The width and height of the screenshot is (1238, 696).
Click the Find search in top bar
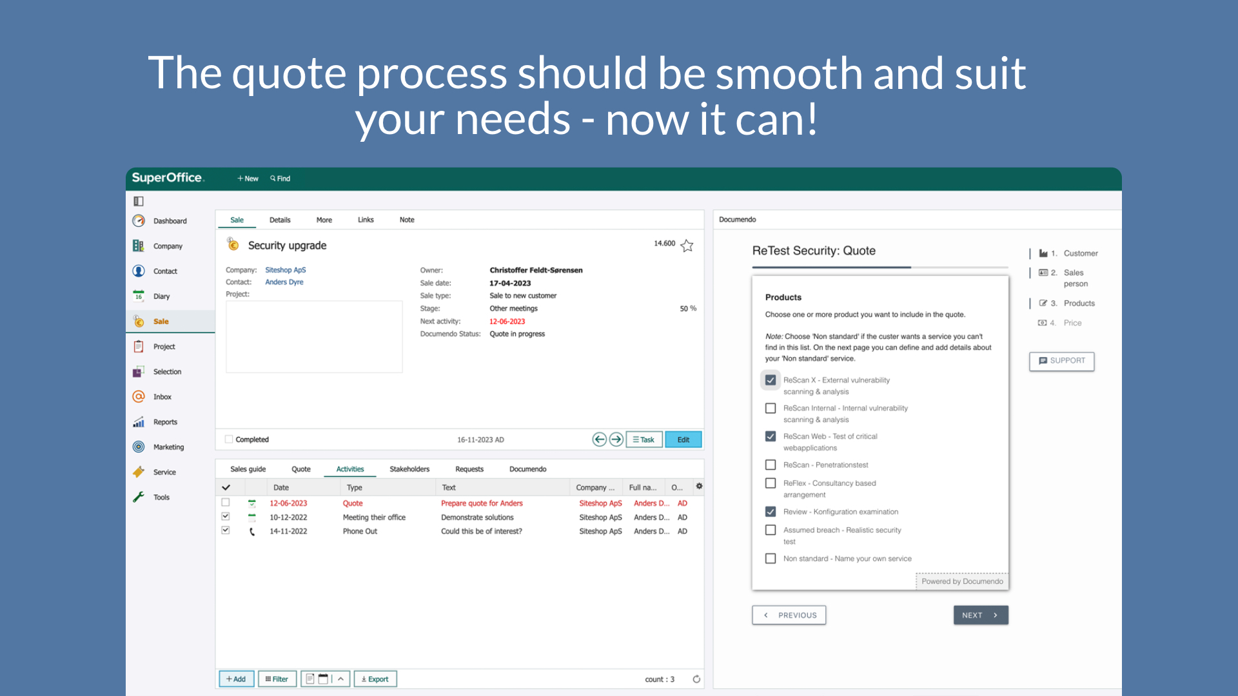[280, 179]
